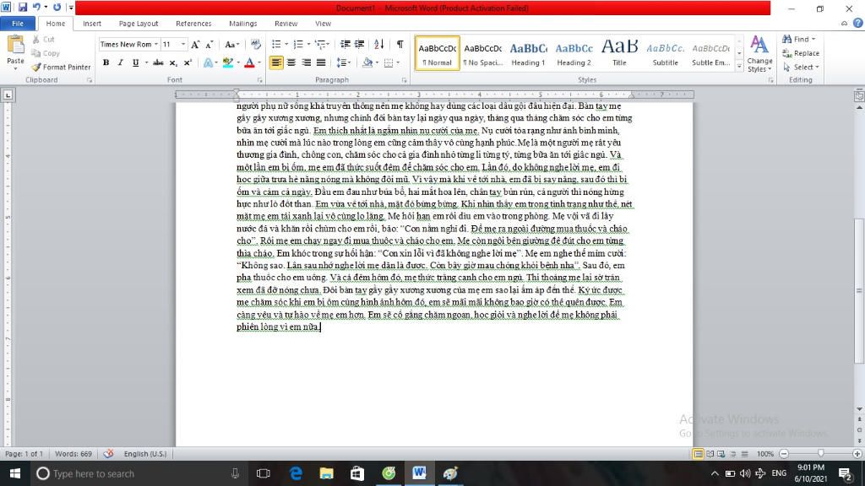Viewport: 865px width, 486px height.
Task: Clear formatting with the eraser icon
Action: coord(256,44)
